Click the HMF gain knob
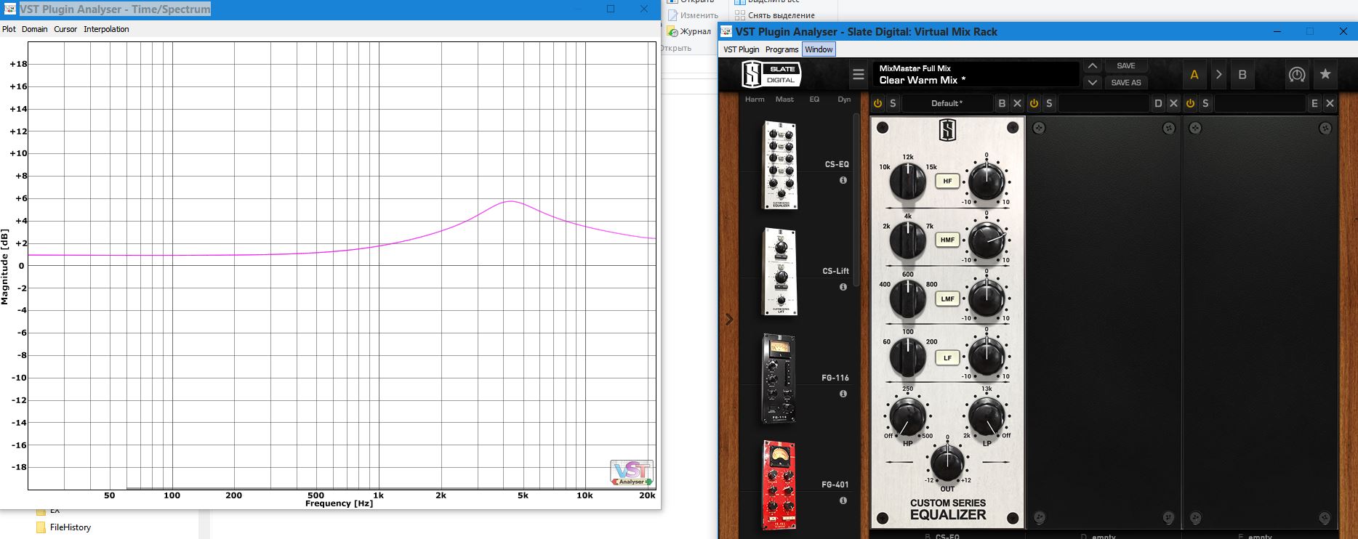 click(987, 240)
